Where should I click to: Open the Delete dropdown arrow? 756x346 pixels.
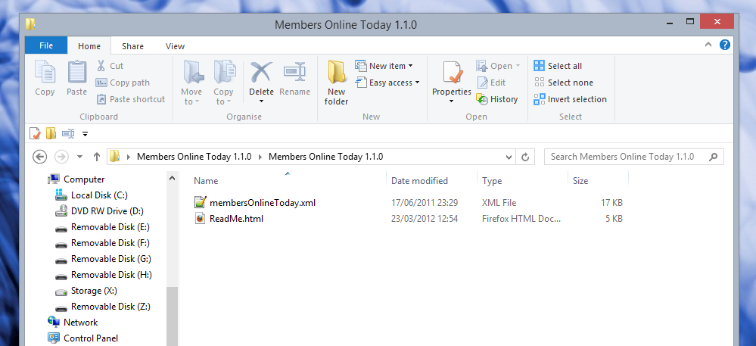click(261, 101)
